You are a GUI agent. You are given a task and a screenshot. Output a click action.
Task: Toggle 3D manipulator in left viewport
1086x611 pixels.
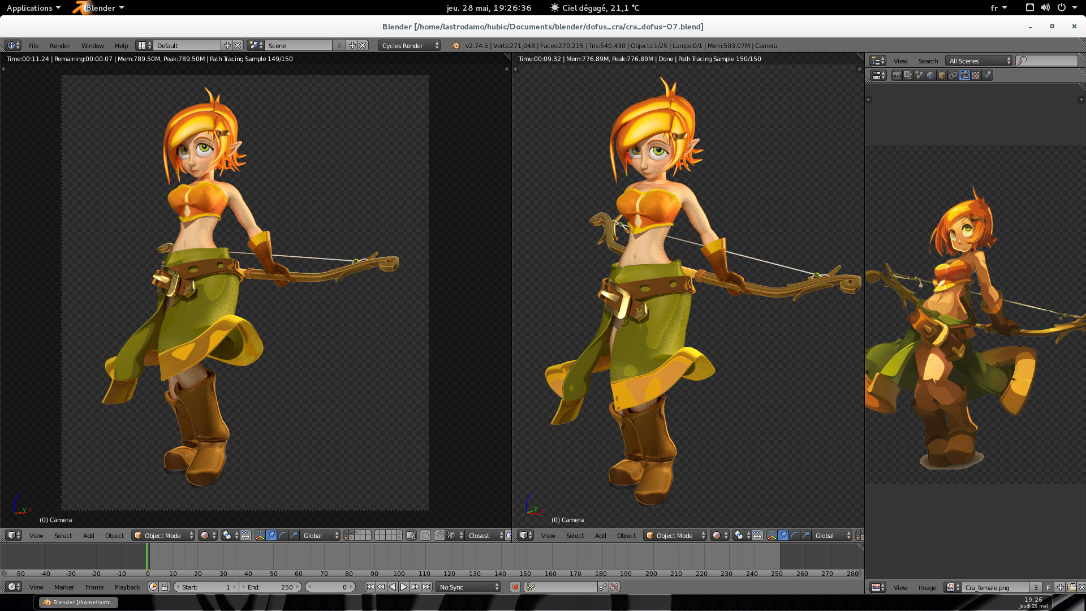pos(260,536)
